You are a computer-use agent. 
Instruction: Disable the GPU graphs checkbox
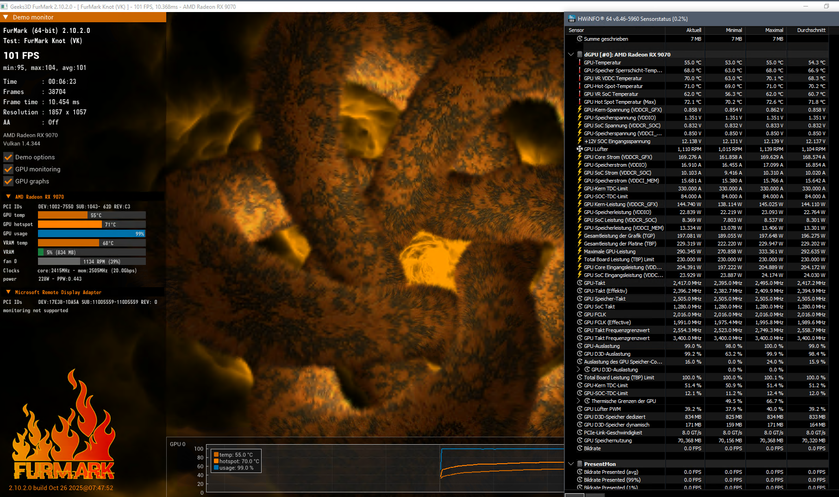pos(8,181)
